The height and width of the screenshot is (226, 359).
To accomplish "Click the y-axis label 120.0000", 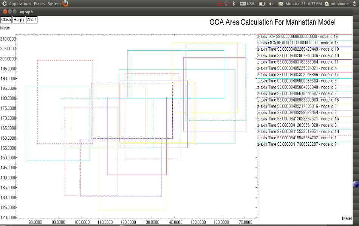I will click(x=8, y=217).
